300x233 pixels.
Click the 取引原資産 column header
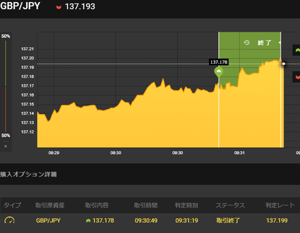pyautogui.click(x=50, y=205)
